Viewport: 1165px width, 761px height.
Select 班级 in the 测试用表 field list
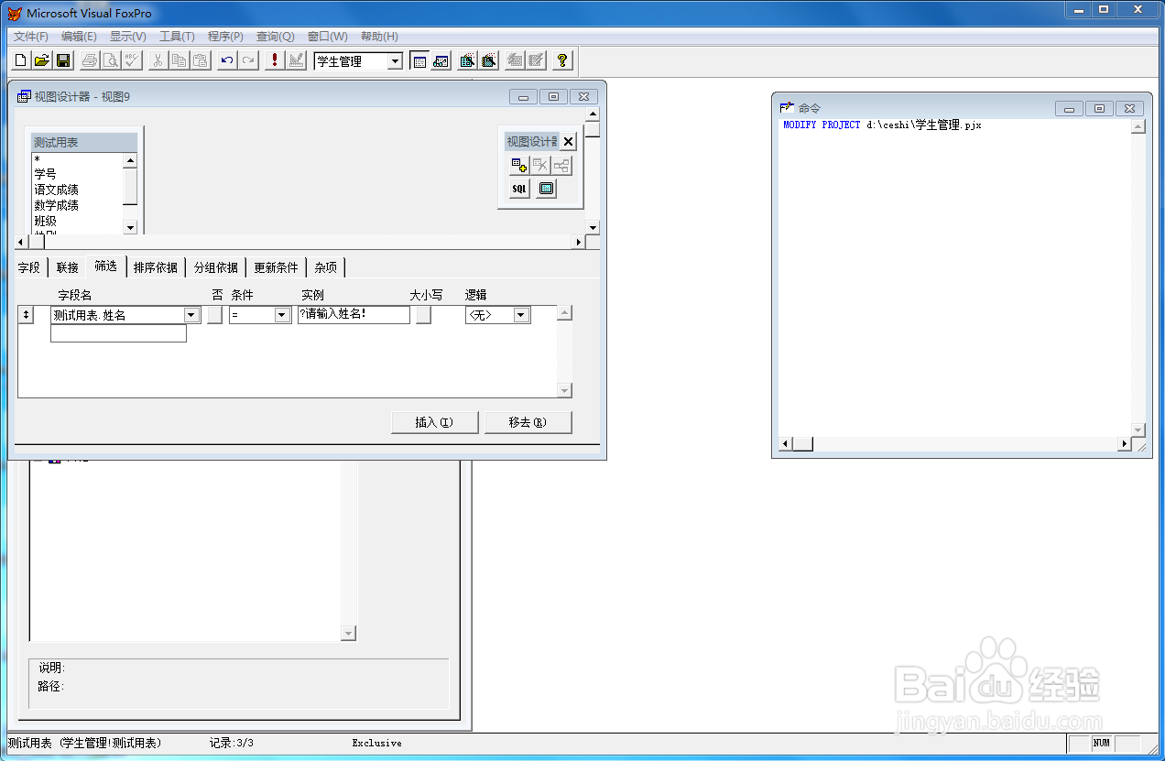pos(45,221)
